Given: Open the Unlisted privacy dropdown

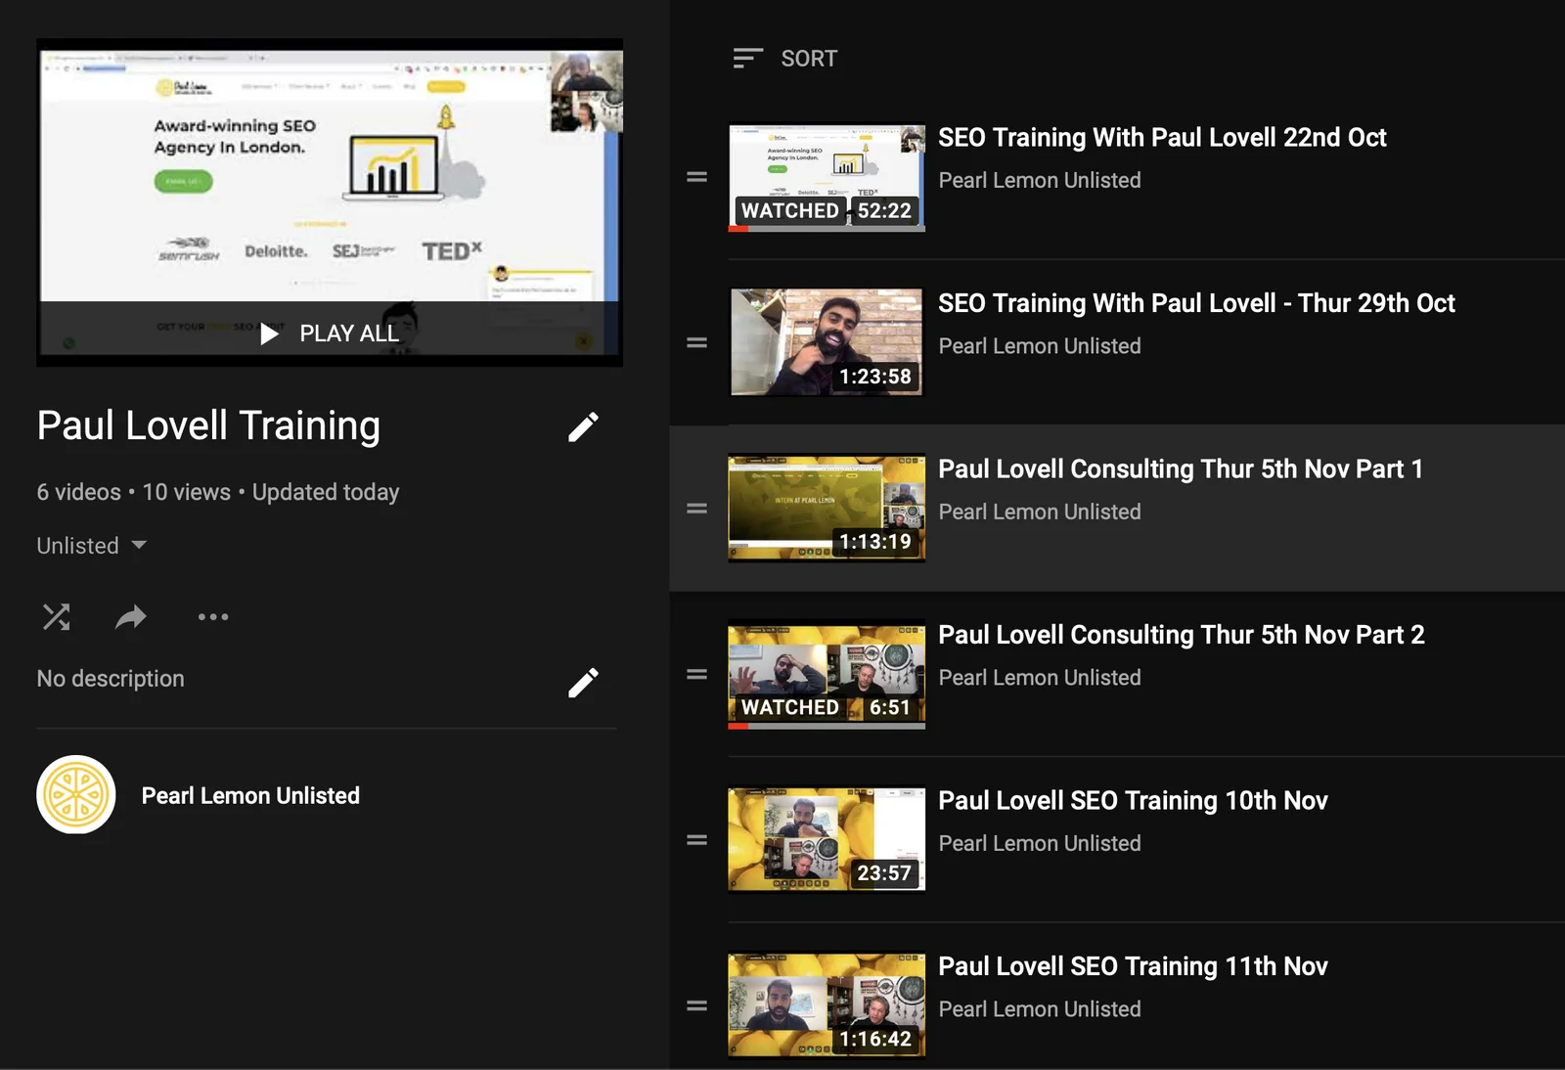Looking at the screenshot, I should (x=92, y=546).
